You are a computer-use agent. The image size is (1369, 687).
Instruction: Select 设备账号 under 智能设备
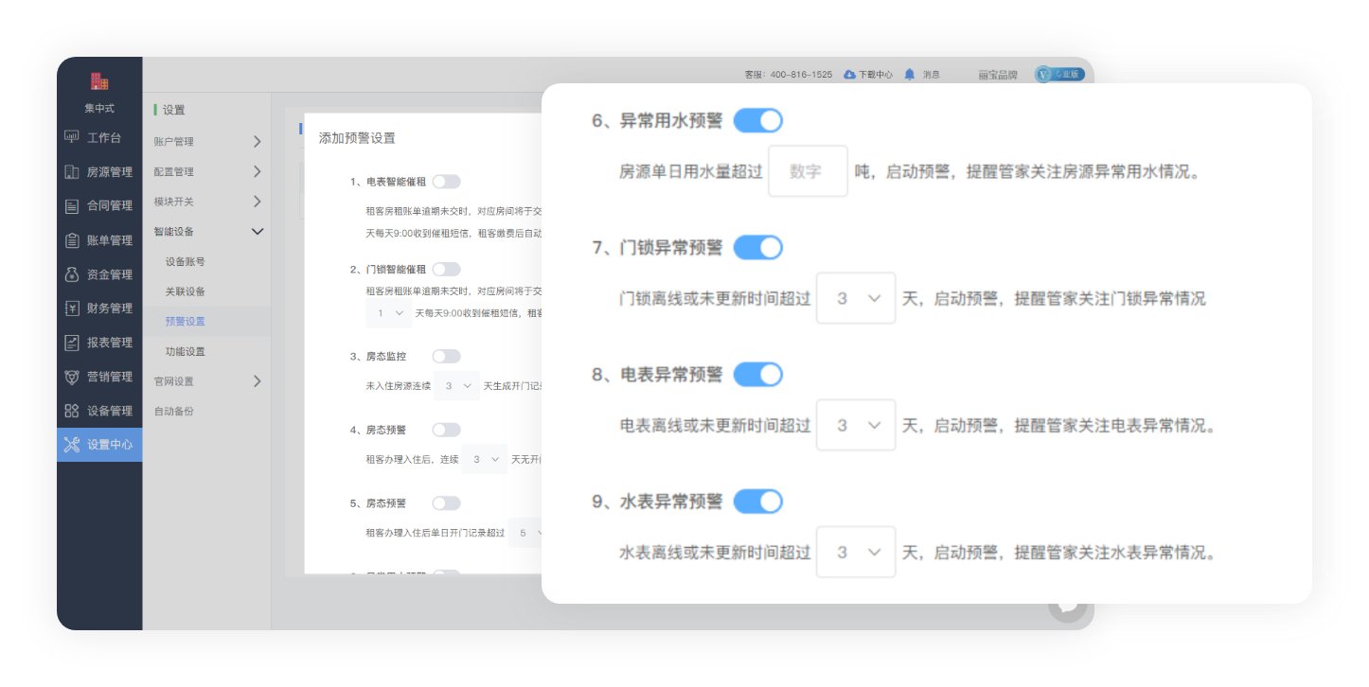(185, 262)
